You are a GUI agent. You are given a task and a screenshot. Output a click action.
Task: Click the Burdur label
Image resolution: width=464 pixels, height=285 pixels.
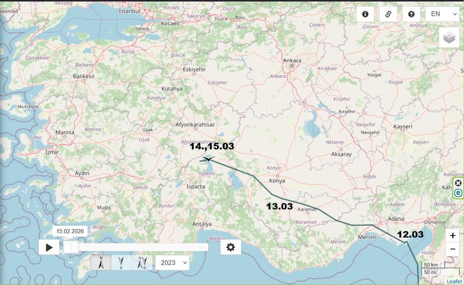pyautogui.click(x=166, y=205)
